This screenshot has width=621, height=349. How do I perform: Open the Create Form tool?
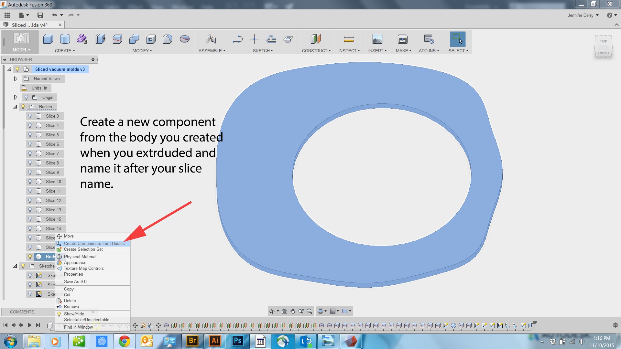point(82,39)
